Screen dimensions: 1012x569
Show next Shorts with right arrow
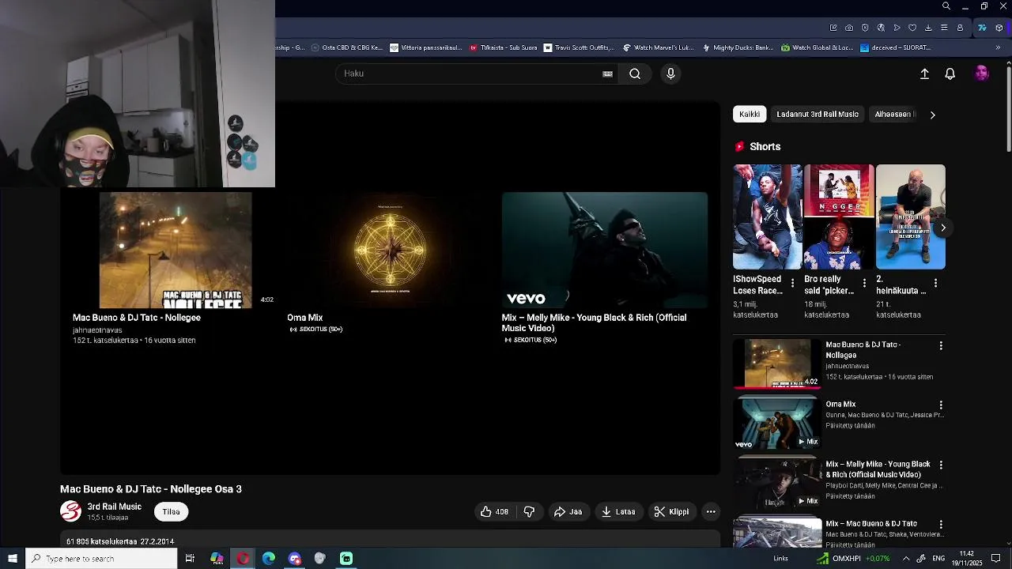coord(942,228)
